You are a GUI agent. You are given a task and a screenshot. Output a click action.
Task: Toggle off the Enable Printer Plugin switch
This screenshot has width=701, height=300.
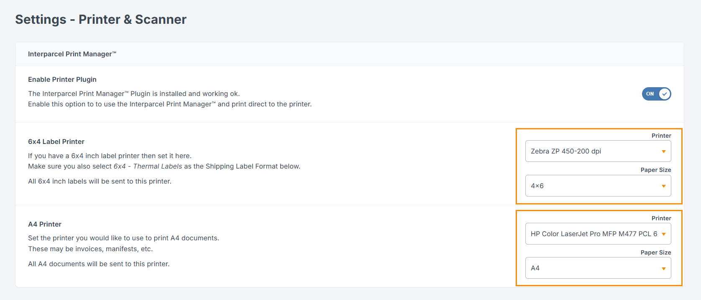pos(656,94)
